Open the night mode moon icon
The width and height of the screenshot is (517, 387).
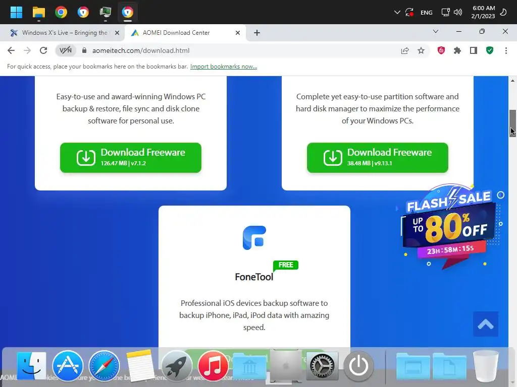[503, 12]
